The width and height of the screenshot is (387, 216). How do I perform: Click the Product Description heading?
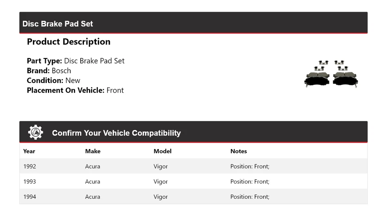69,42
